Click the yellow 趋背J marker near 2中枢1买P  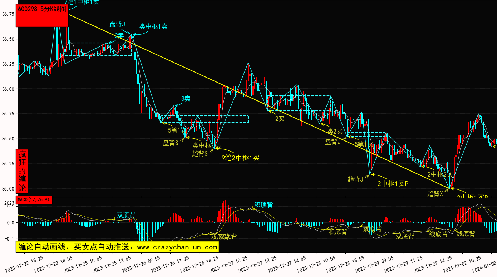355,179
